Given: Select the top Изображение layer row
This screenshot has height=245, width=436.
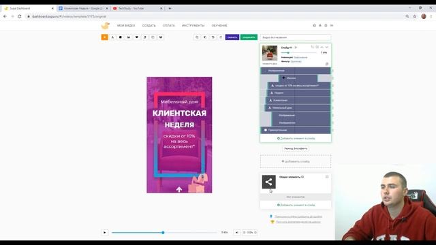Looking at the screenshot, I should tap(295, 71).
